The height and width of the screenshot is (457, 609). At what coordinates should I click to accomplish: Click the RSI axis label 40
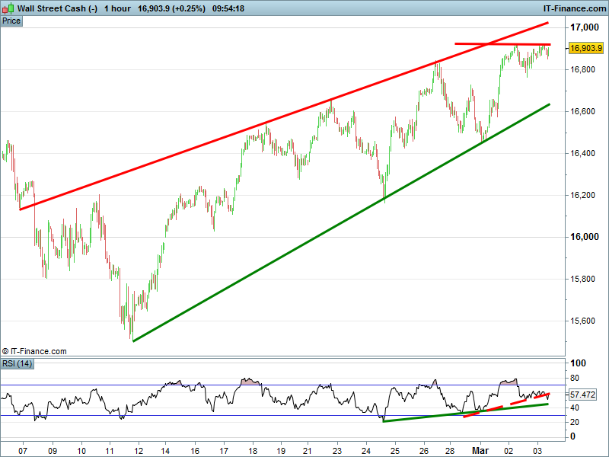coord(575,407)
